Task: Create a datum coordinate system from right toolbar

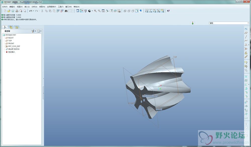Action: [246, 49]
